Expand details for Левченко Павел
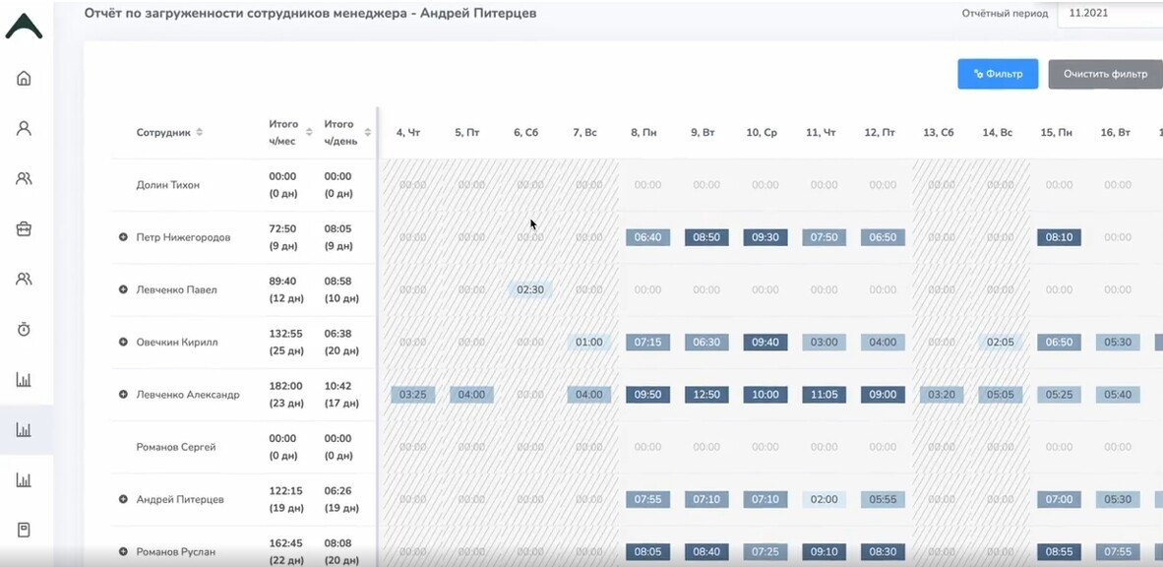 pos(123,289)
